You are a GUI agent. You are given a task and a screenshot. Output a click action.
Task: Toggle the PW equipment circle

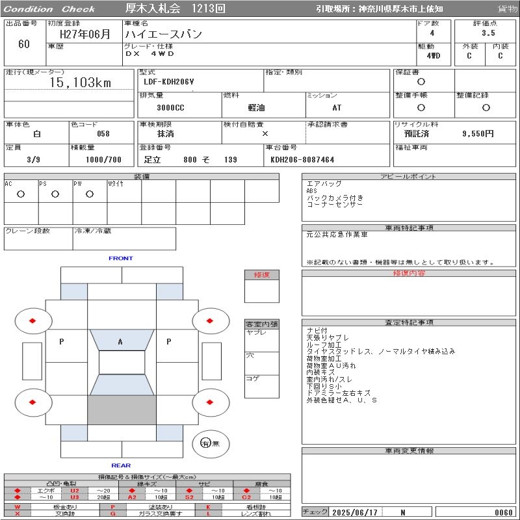pos(90,194)
